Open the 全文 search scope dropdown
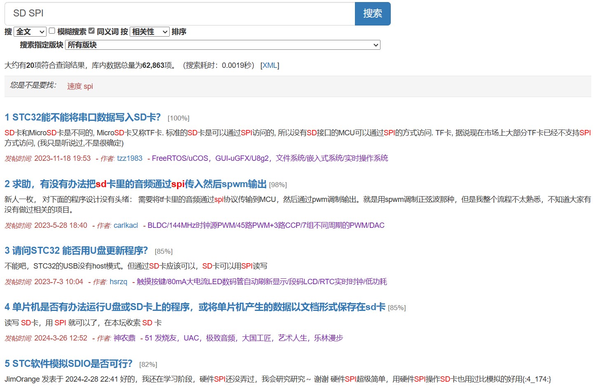 point(30,32)
